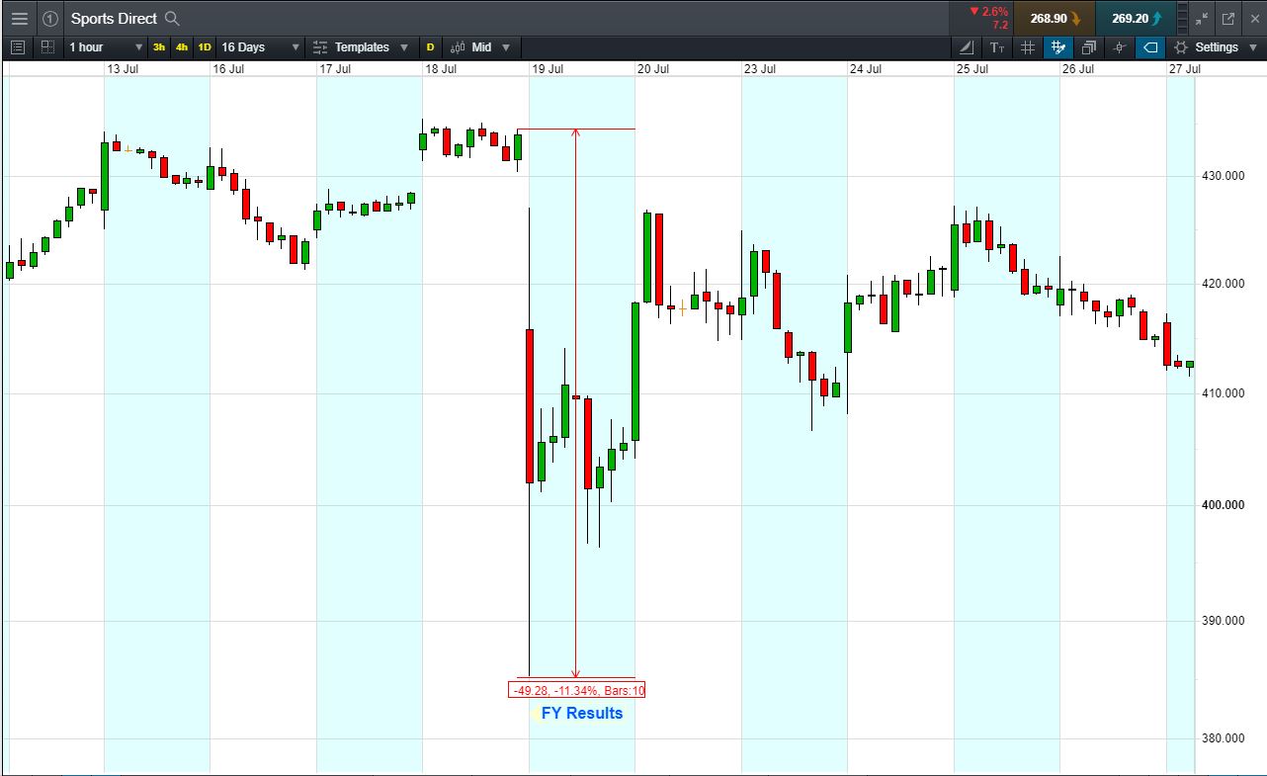1267x776 pixels.
Task: Open the drawing tools triangle icon
Action: tap(967, 47)
